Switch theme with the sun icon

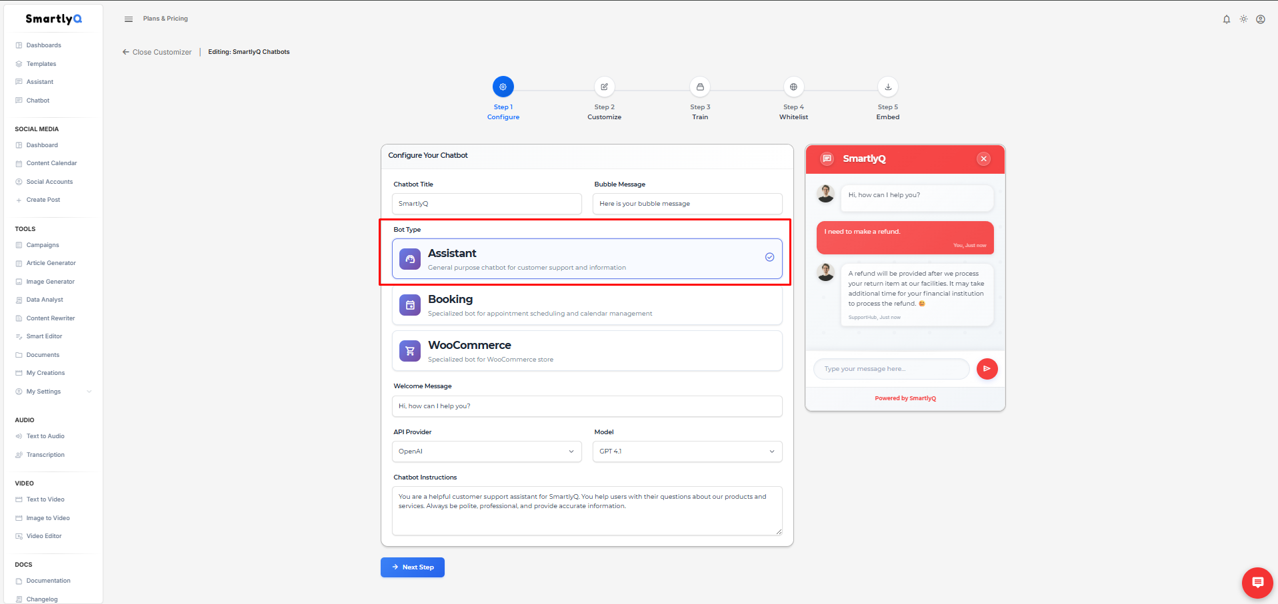click(x=1243, y=19)
